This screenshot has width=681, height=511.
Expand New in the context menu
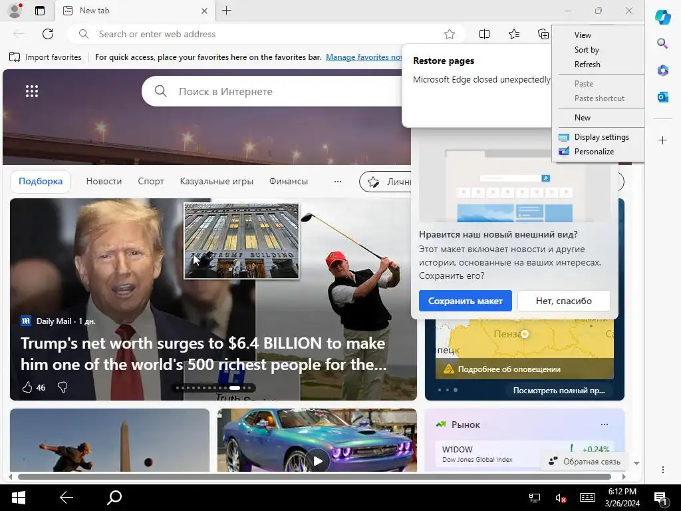[598, 118]
